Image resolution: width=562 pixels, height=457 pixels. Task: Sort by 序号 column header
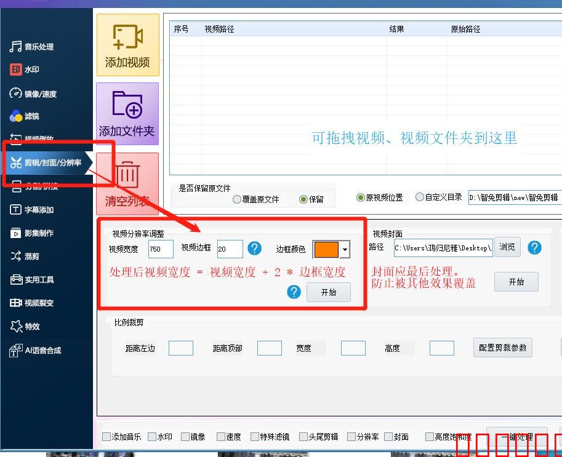[x=181, y=29]
